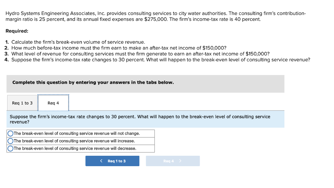Viewport: 334px width, 188px height.
Task: Select the 'will increase' radio button
Action: click(10, 141)
